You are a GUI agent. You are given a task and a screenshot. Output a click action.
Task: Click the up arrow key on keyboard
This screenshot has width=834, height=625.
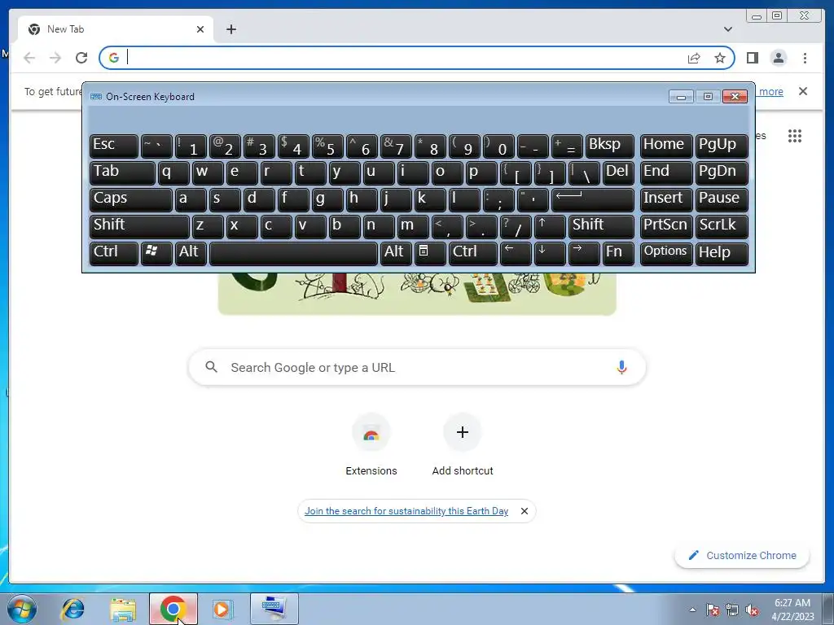click(x=550, y=226)
